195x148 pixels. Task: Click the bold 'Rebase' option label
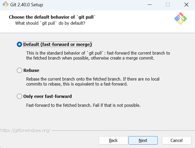click(31, 70)
